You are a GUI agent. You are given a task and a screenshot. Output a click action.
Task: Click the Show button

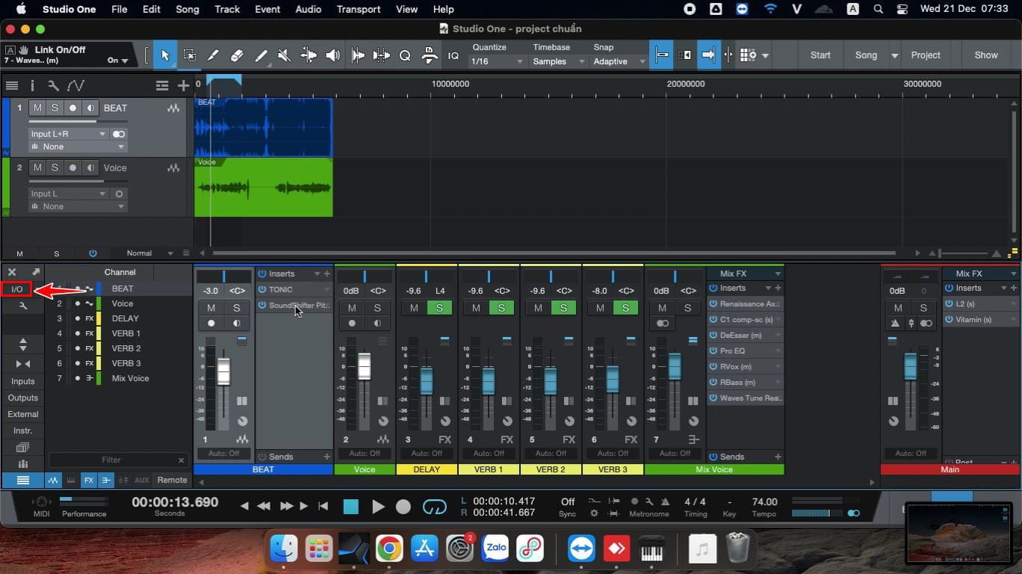(986, 55)
